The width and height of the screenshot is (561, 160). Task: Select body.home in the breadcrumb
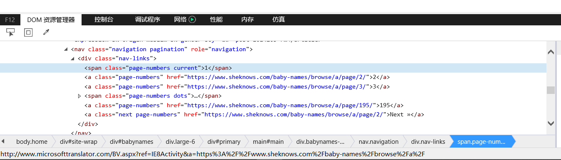click(x=32, y=142)
